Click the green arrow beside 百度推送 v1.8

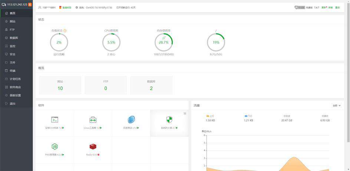[x=138, y=128]
